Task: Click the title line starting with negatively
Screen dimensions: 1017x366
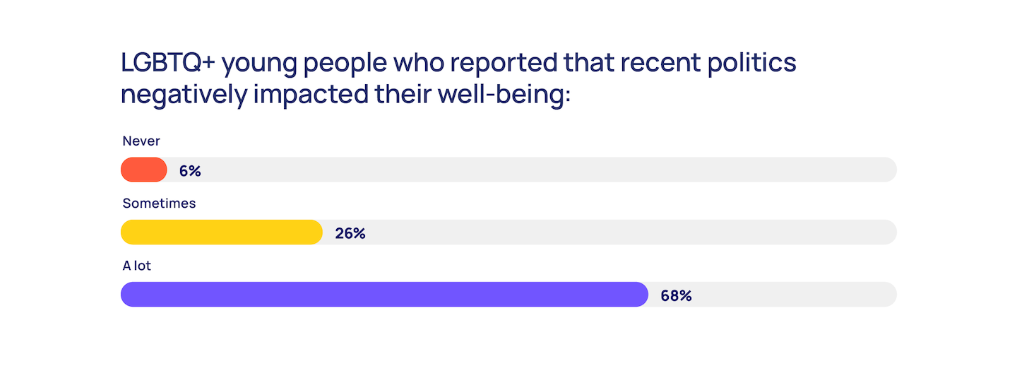Action: 345,95
